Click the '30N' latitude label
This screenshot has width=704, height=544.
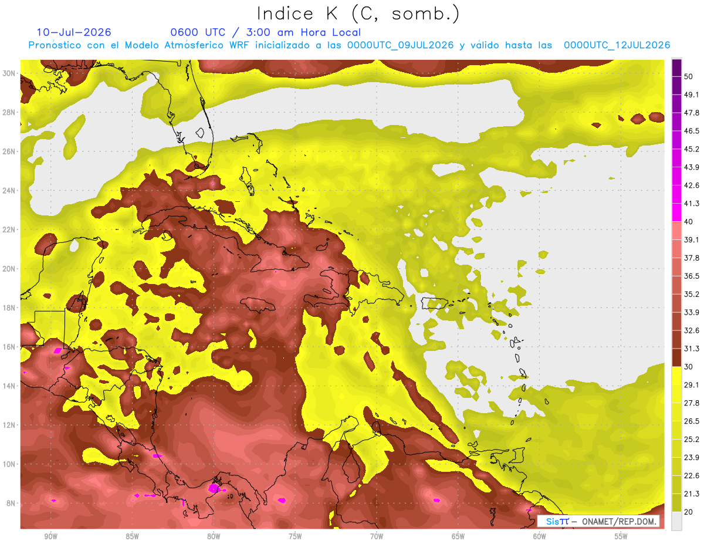[x=9, y=73]
